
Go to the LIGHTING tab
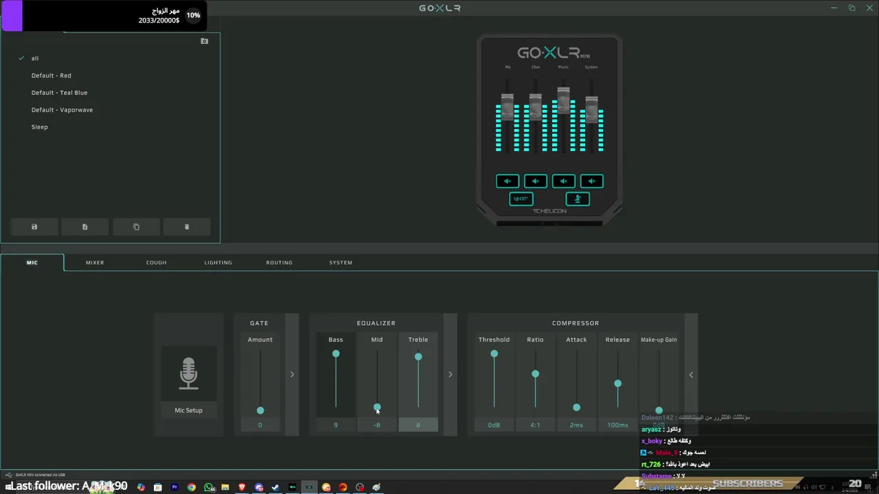(218, 263)
